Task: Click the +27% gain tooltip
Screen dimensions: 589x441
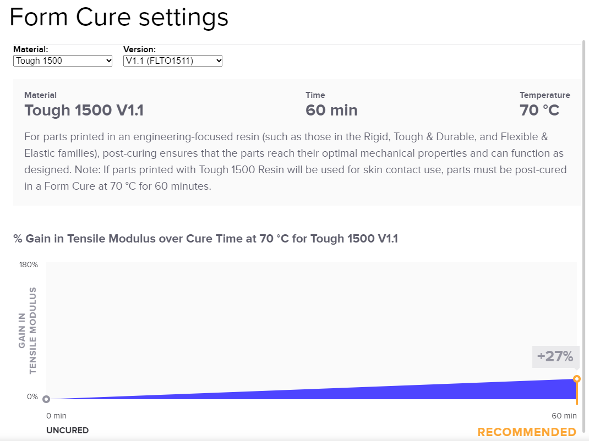Action: (555, 356)
